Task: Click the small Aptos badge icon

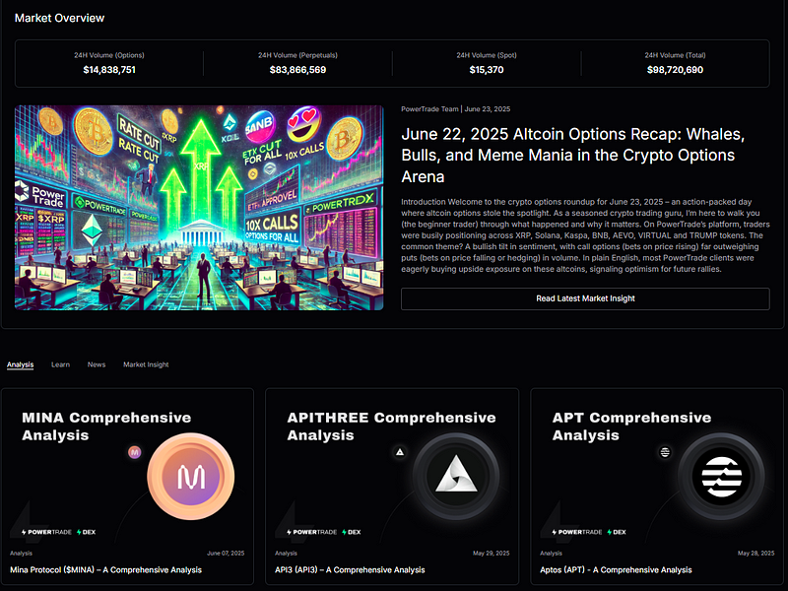Action: [665, 452]
